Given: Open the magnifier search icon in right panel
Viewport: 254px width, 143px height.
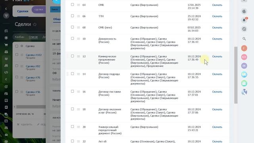Looking at the screenshot, I should (244, 39).
